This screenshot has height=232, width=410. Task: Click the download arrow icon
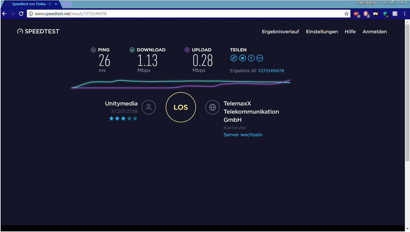coord(132,50)
